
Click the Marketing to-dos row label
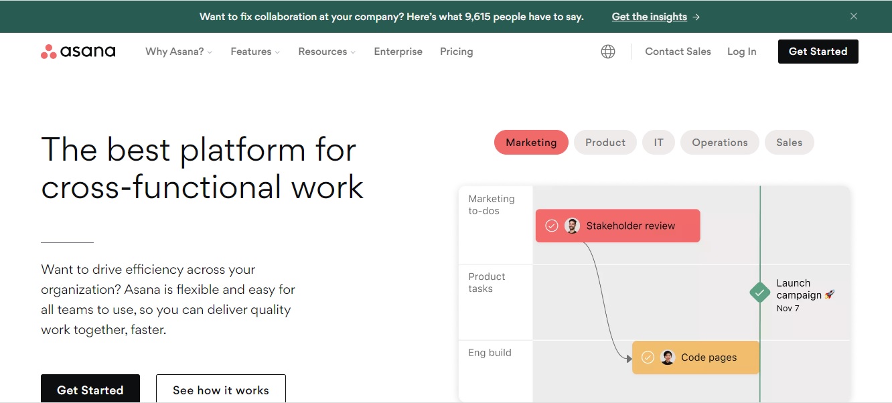click(492, 205)
